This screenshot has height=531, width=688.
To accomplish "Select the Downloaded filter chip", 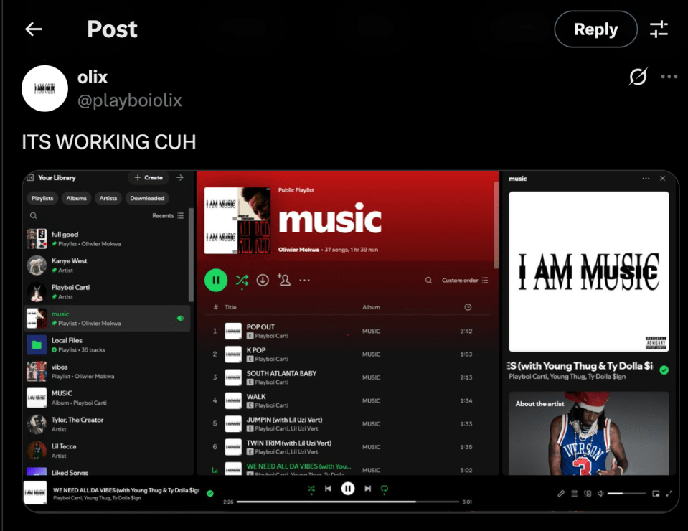I will pyautogui.click(x=147, y=198).
